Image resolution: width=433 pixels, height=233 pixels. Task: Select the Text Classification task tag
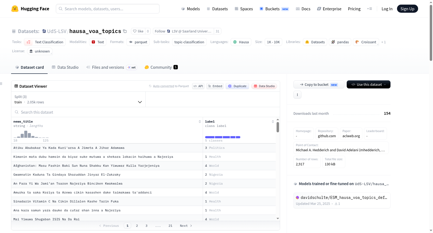(x=45, y=42)
